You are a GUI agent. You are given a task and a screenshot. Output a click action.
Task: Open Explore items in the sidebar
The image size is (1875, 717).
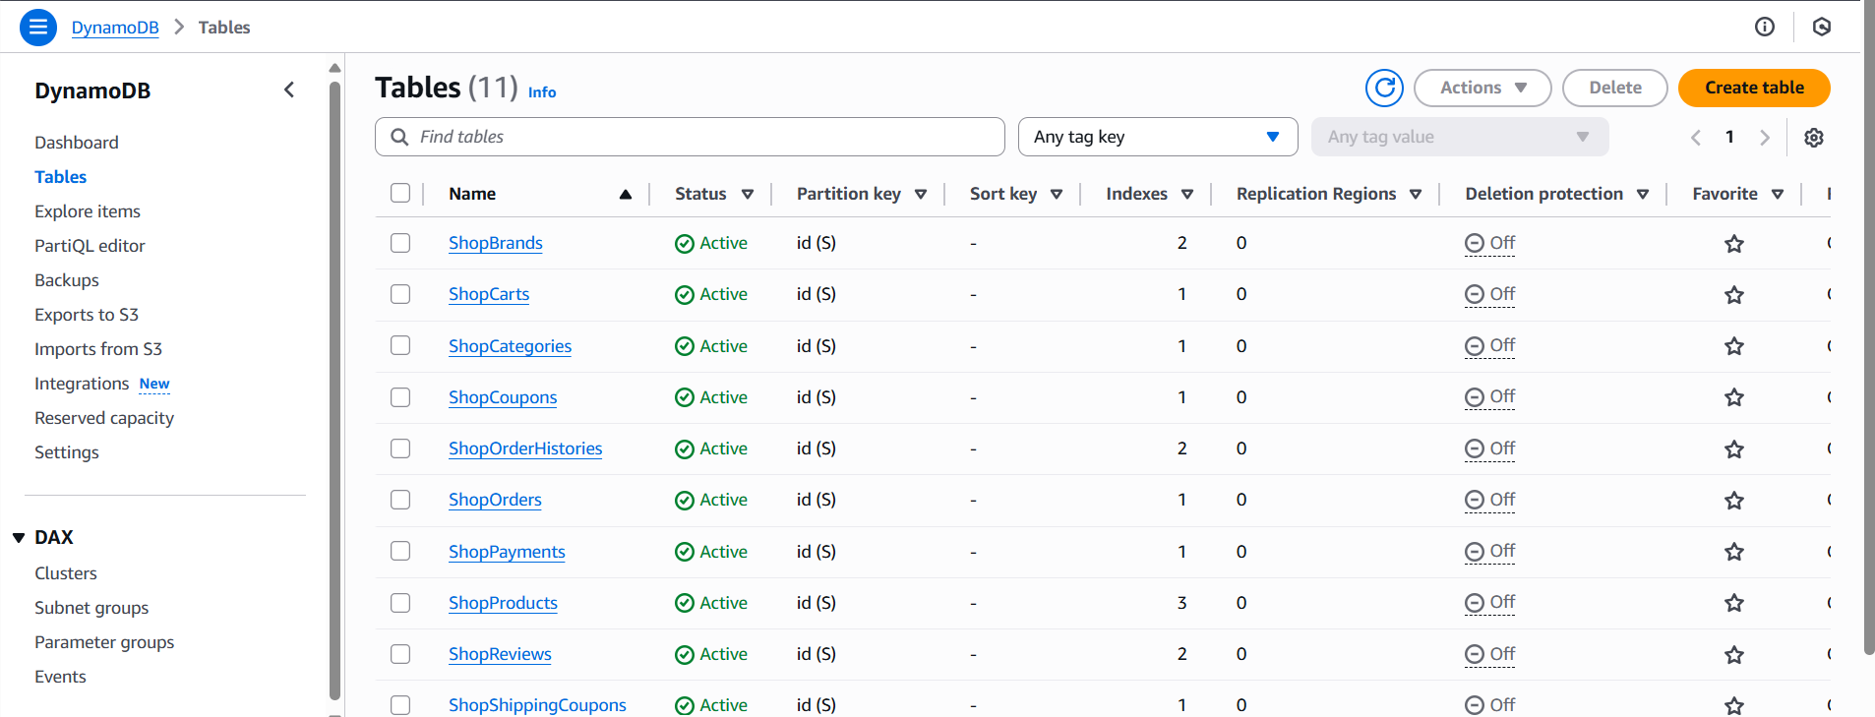point(88,211)
